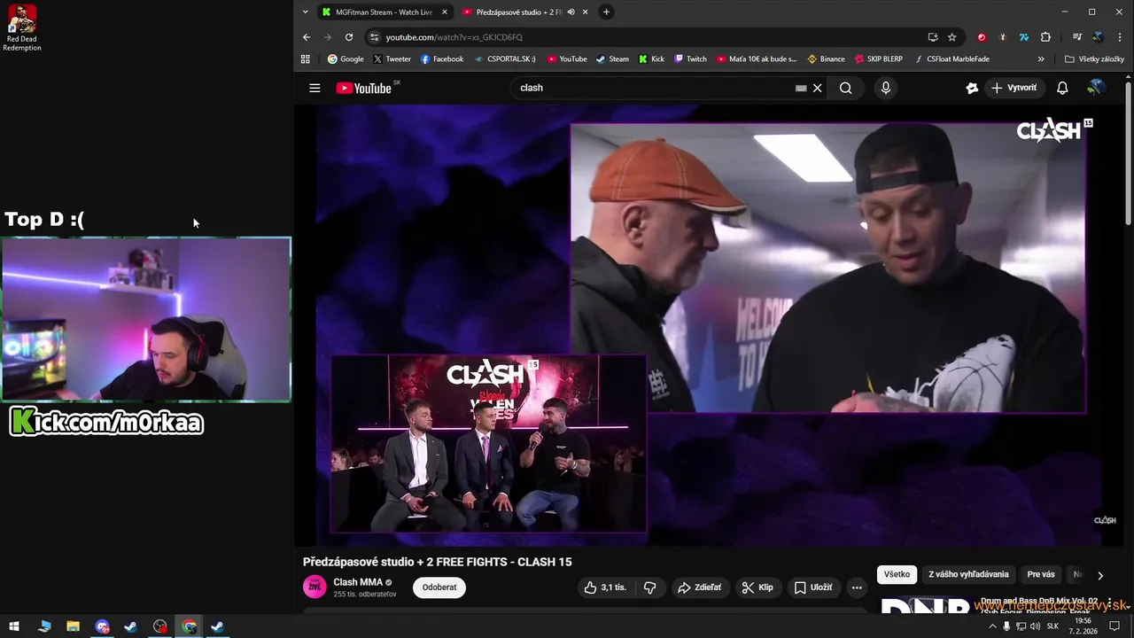Click the YouTube page vertical scrollbar
Image resolution: width=1134 pixels, height=638 pixels.
(x=1128, y=152)
